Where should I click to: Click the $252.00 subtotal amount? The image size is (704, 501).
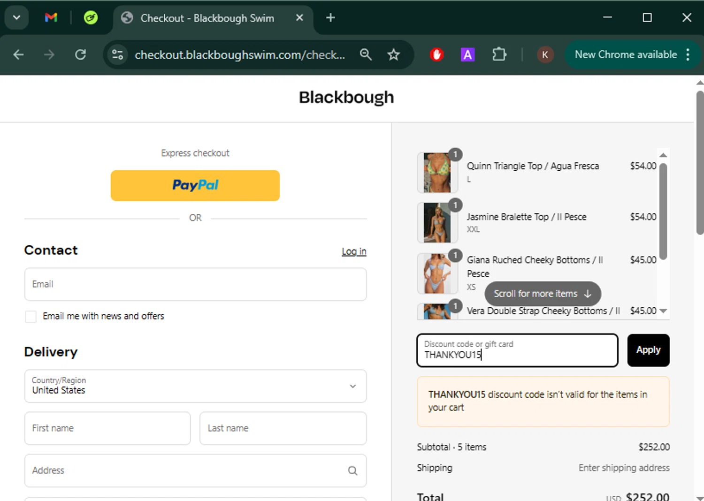coord(654,447)
